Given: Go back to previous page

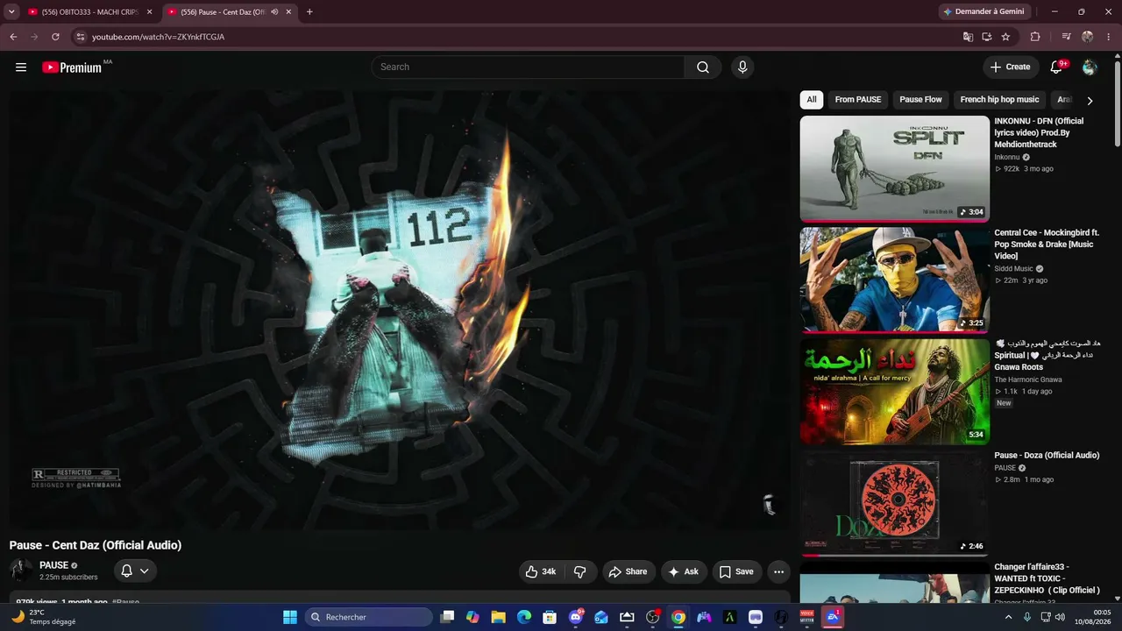Looking at the screenshot, I should coord(13,37).
